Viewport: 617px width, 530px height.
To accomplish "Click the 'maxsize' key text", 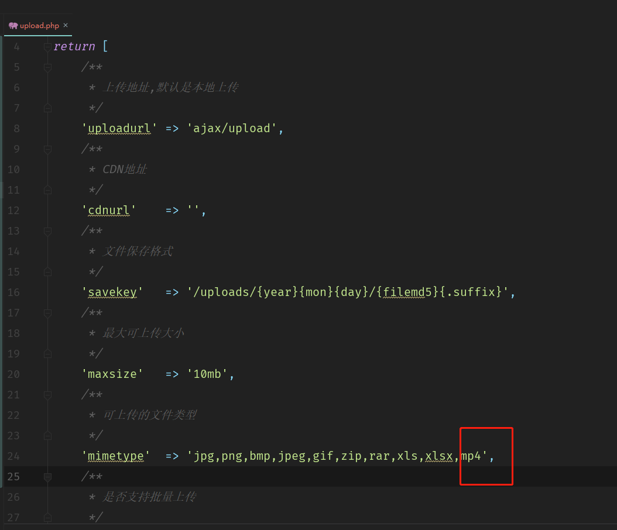I will [112, 374].
